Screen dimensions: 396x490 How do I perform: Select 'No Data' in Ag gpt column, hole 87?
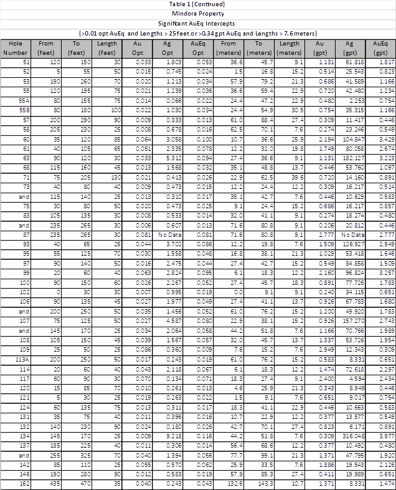(352, 235)
